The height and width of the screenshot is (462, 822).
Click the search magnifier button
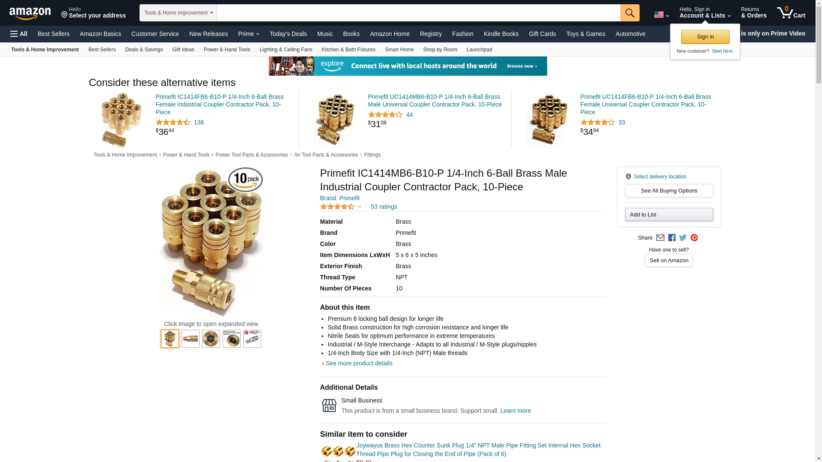[x=629, y=13]
